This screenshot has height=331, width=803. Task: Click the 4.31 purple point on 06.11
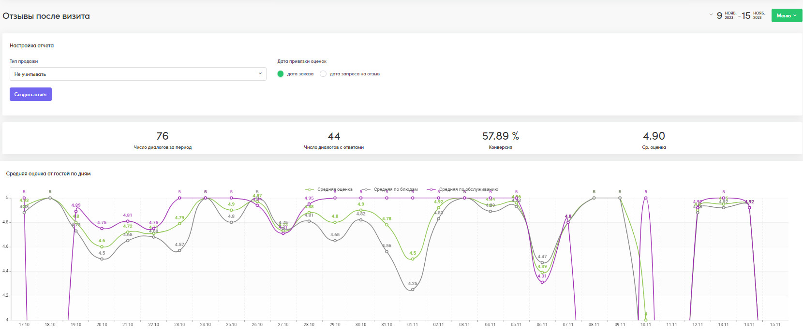coord(542,282)
